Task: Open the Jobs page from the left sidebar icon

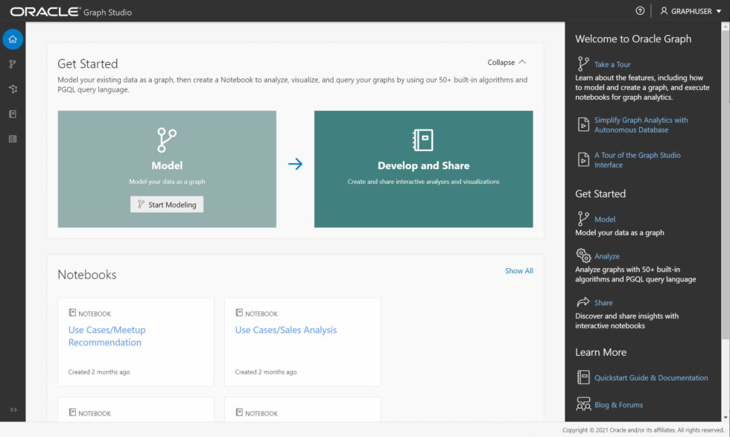Action: [x=13, y=139]
